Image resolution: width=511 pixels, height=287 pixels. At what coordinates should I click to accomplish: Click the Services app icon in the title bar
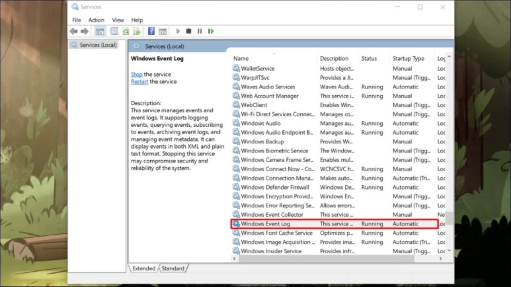tap(75, 7)
